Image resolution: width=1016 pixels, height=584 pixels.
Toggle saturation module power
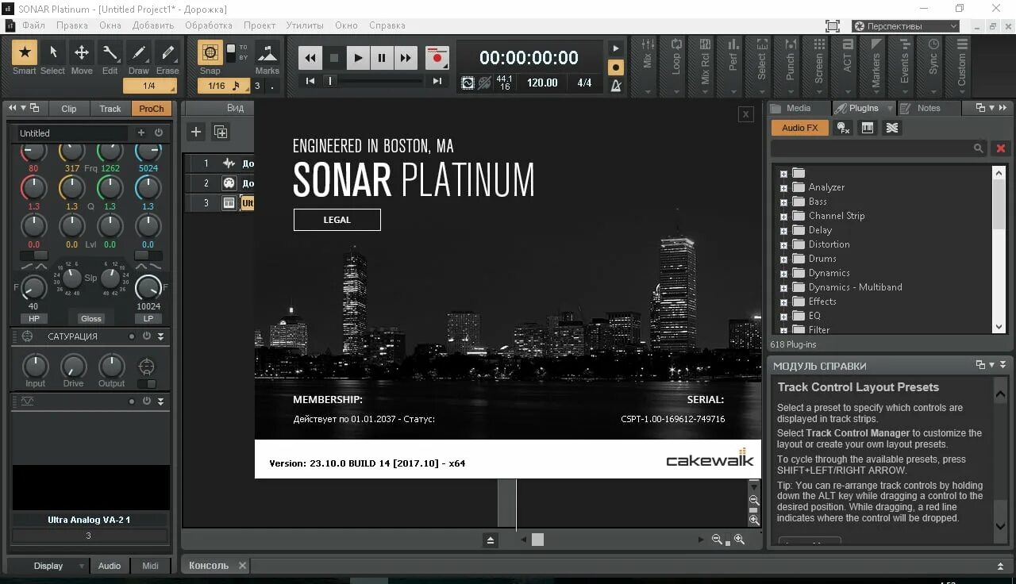point(147,336)
